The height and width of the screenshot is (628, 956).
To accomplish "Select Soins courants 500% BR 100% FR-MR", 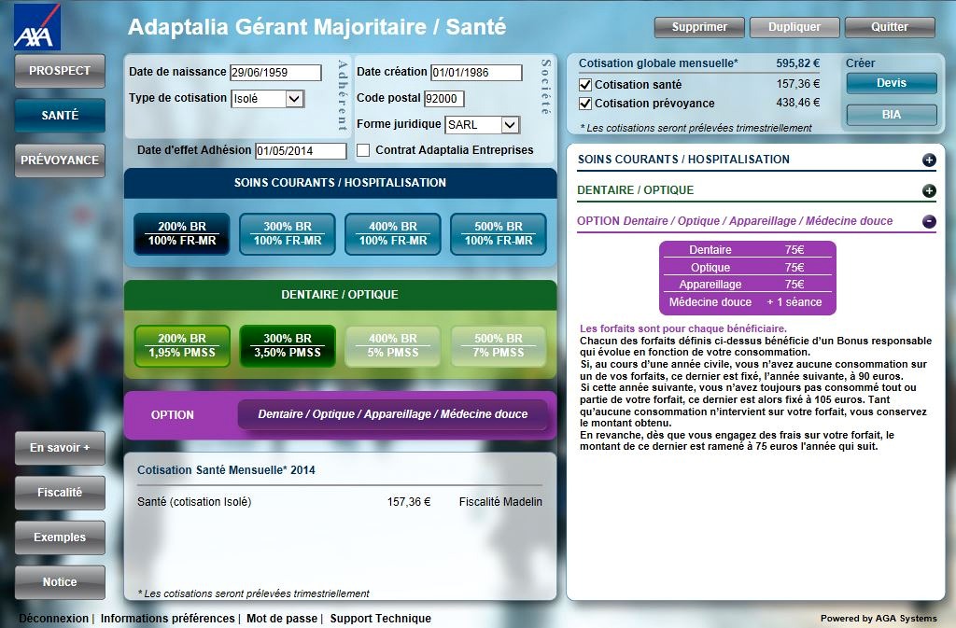I will pos(499,234).
